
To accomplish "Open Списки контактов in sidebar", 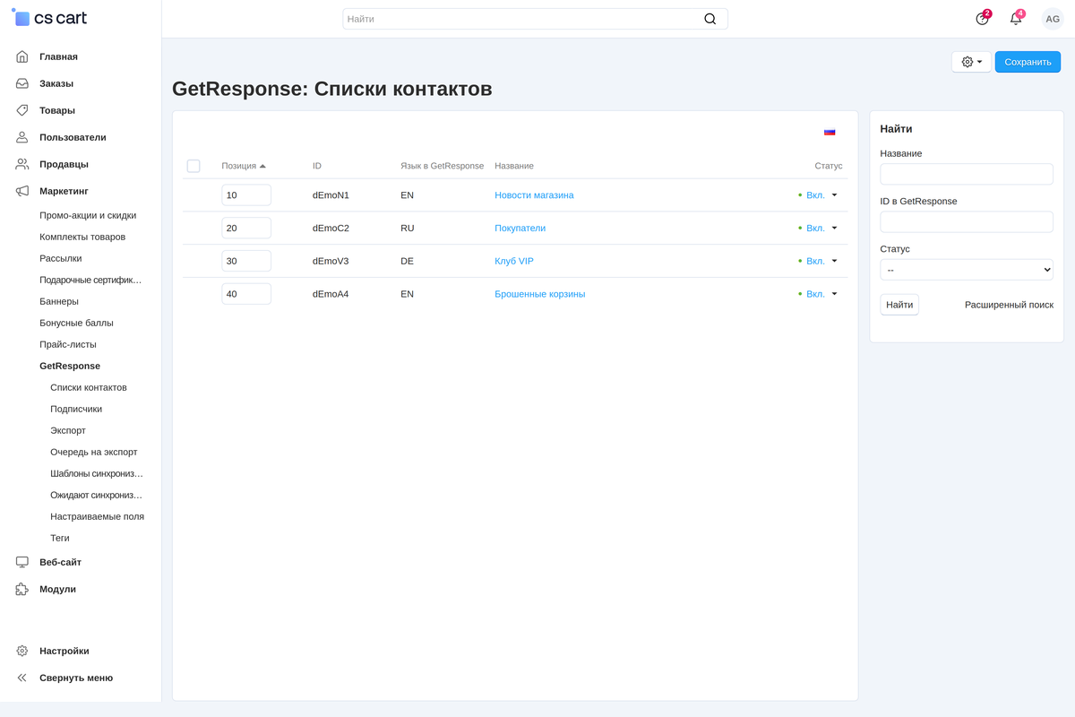I will pos(89,388).
